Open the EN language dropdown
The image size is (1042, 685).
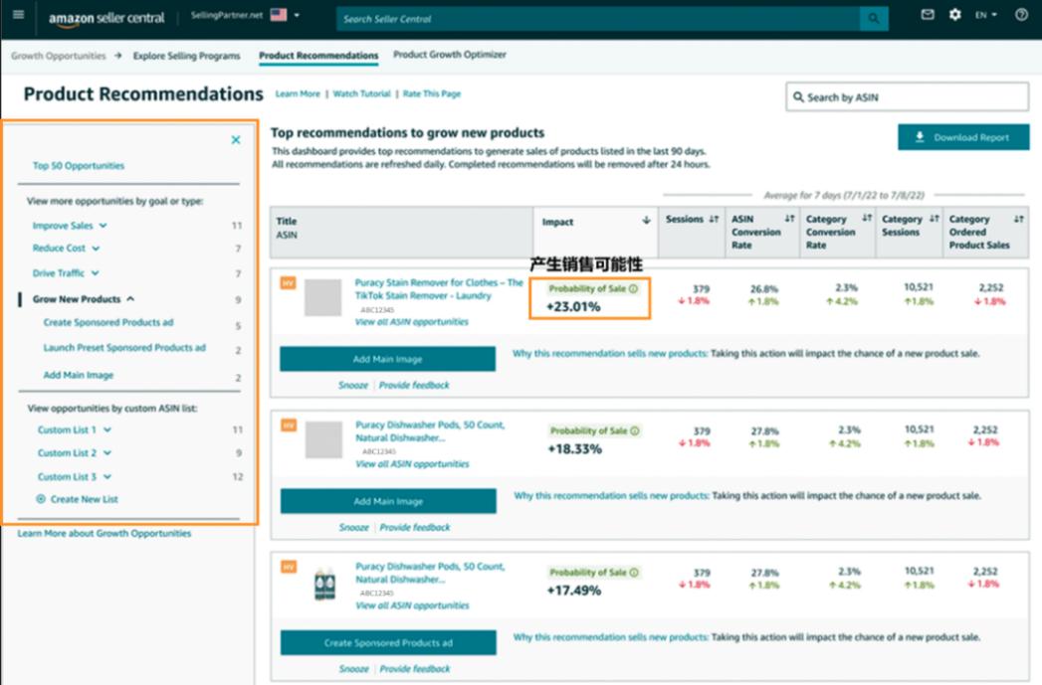pyautogui.click(x=985, y=15)
